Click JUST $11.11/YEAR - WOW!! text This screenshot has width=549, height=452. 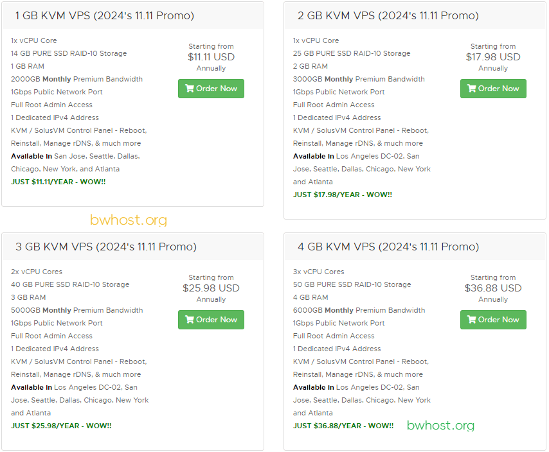click(58, 182)
